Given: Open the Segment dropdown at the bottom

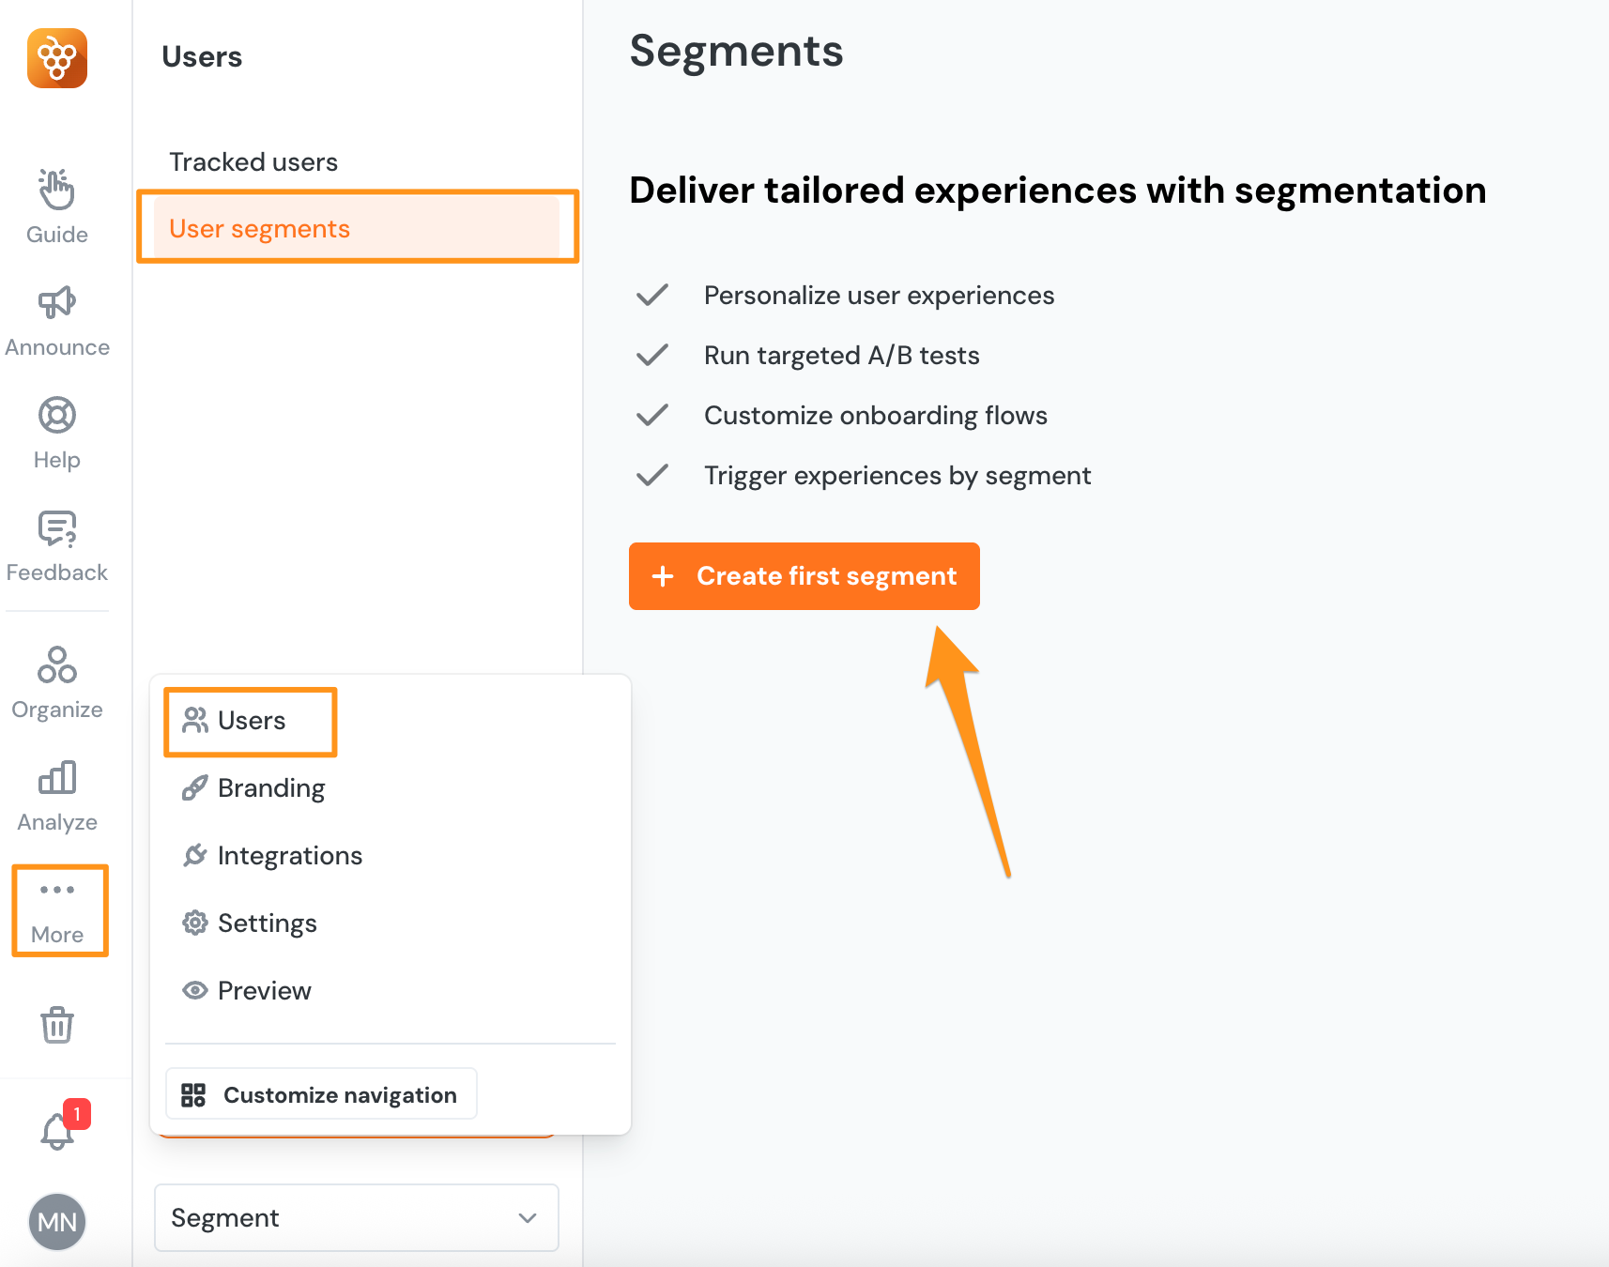Looking at the screenshot, I should point(356,1217).
